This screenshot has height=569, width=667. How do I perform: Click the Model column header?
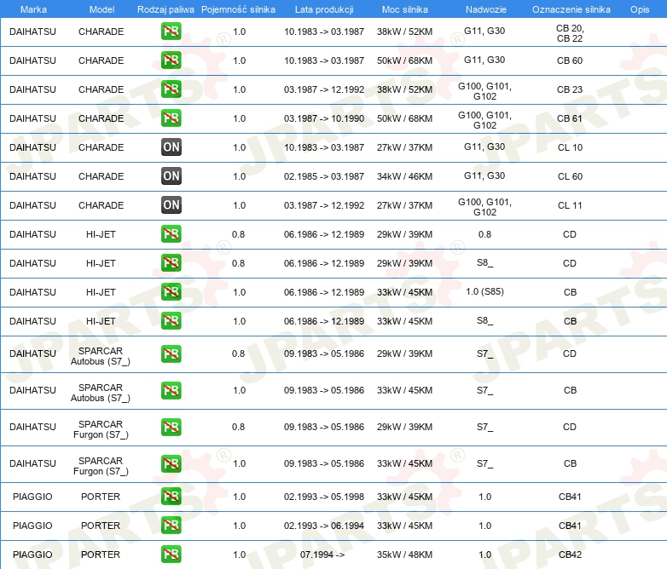[101, 9]
